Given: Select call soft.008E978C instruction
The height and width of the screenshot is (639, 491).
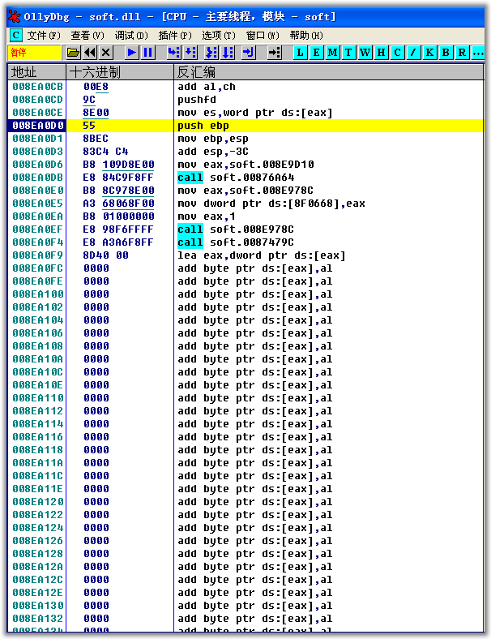Looking at the screenshot, I should coord(235,229).
